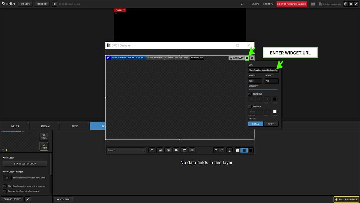Switch to the AUDIO tab
The height and width of the screenshot is (203, 360).
(75, 126)
